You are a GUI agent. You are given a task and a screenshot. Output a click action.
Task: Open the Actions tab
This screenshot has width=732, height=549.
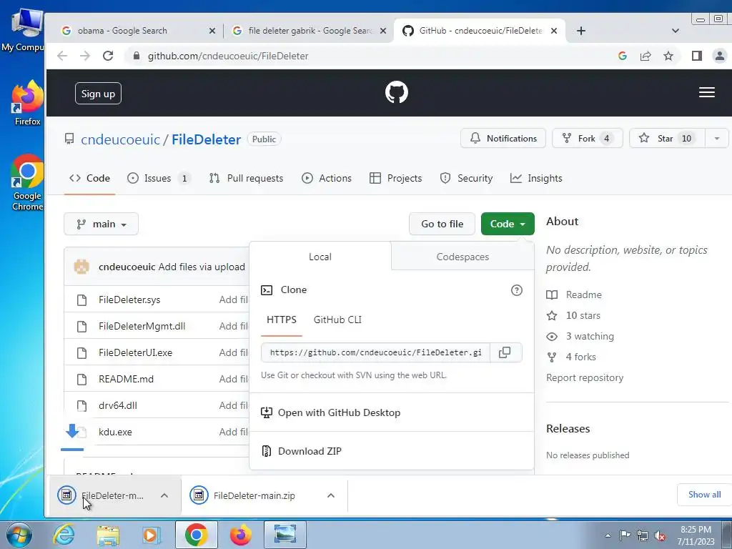point(326,178)
